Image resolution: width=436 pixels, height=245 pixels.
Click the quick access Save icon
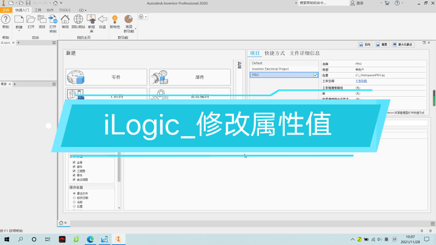click(28, 3)
